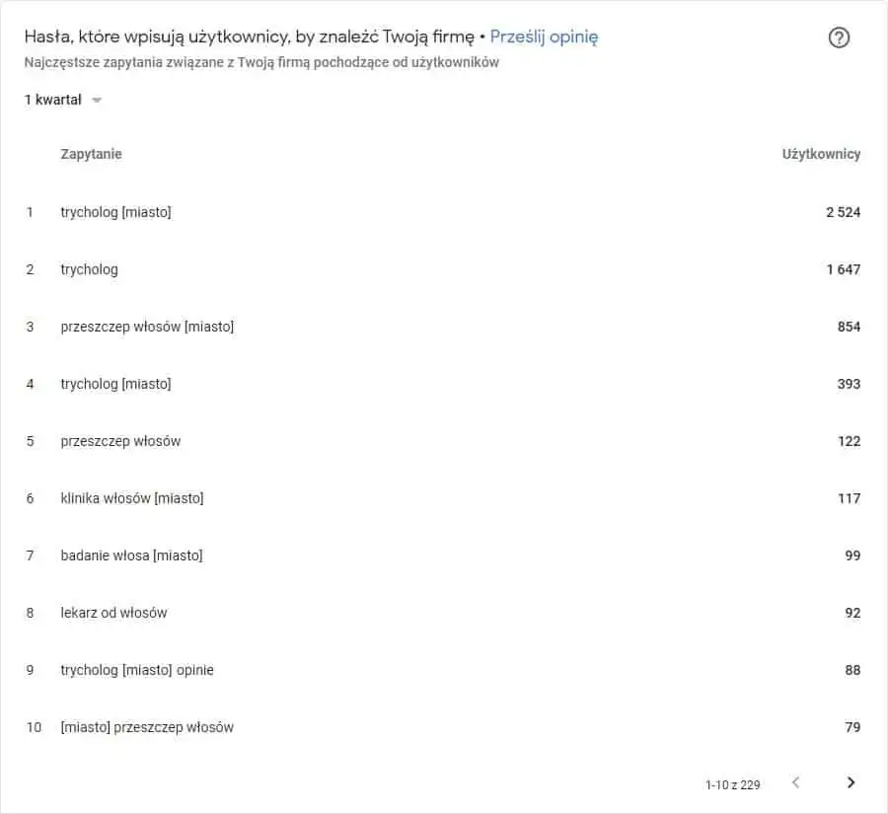The height and width of the screenshot is (814, 888).
Task: Click the 'Użytkownicy' column header
Action: tap(821, 154)
